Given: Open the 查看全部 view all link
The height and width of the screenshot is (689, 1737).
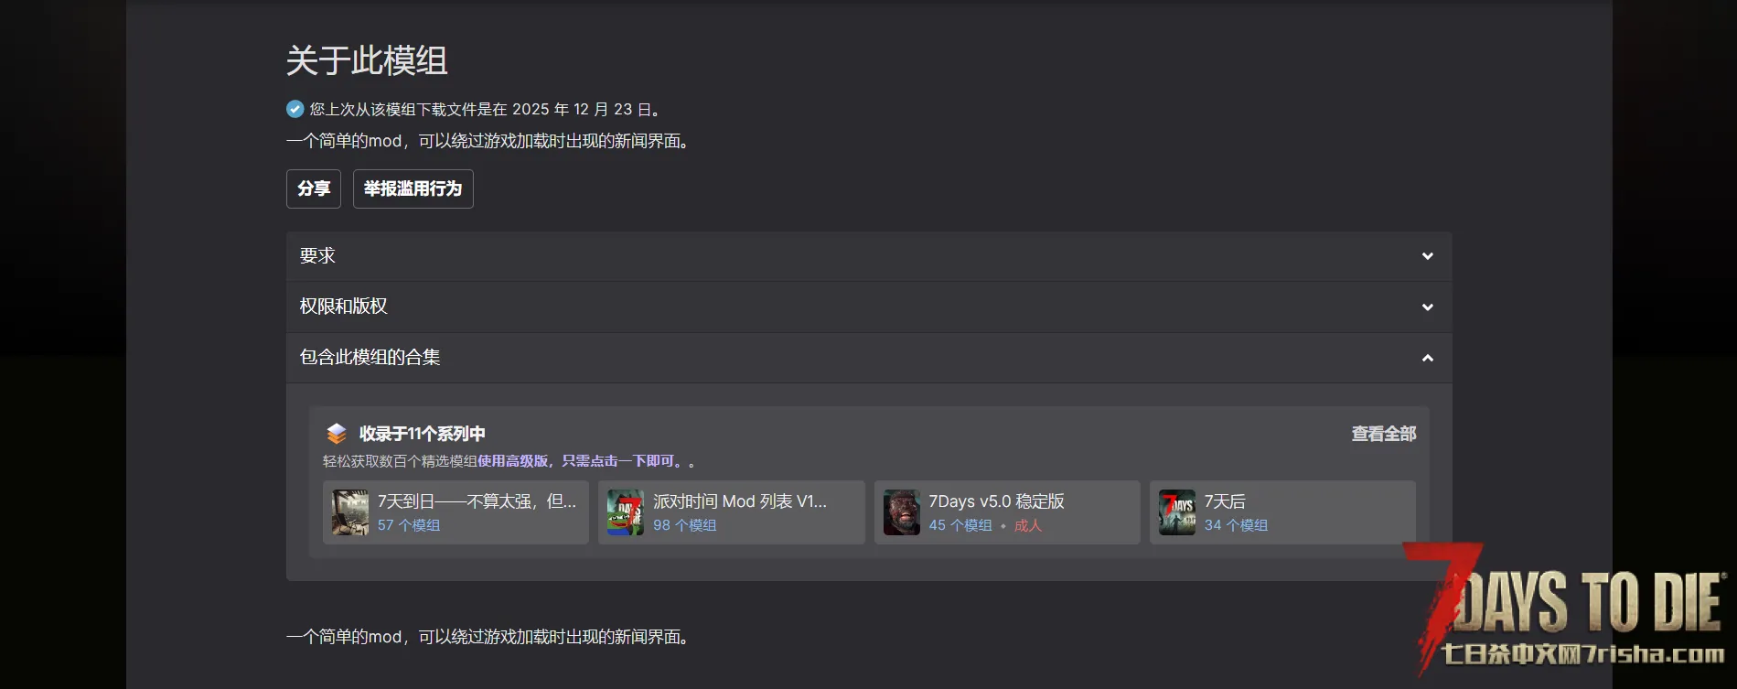Looking at the screenshot, I should [x=1384, y=434].
